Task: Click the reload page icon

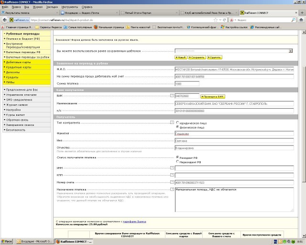Action: [x=224, y=20]
